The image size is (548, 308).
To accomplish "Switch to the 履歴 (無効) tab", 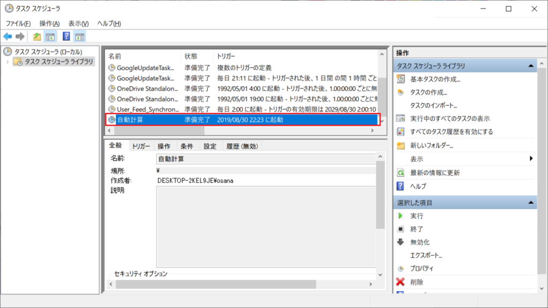I will [x=242, y=147].
